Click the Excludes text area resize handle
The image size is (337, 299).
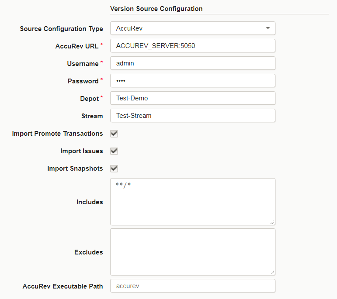[272, 272]
